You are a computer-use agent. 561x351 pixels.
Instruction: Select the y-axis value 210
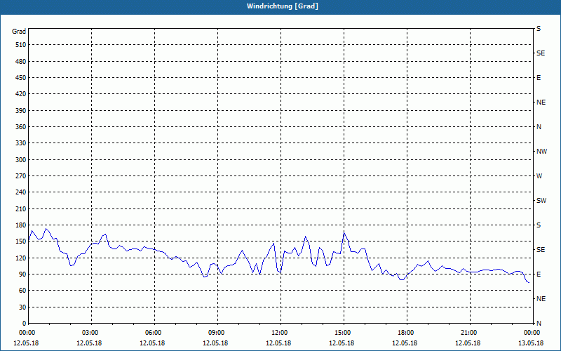tap(21, 208)
